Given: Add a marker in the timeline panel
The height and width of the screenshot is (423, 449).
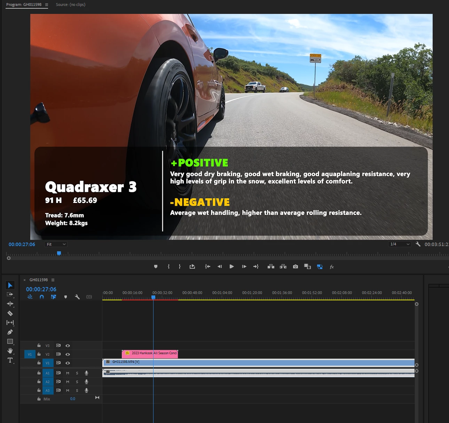Looking at the screenshot, I should coord(65,297).
